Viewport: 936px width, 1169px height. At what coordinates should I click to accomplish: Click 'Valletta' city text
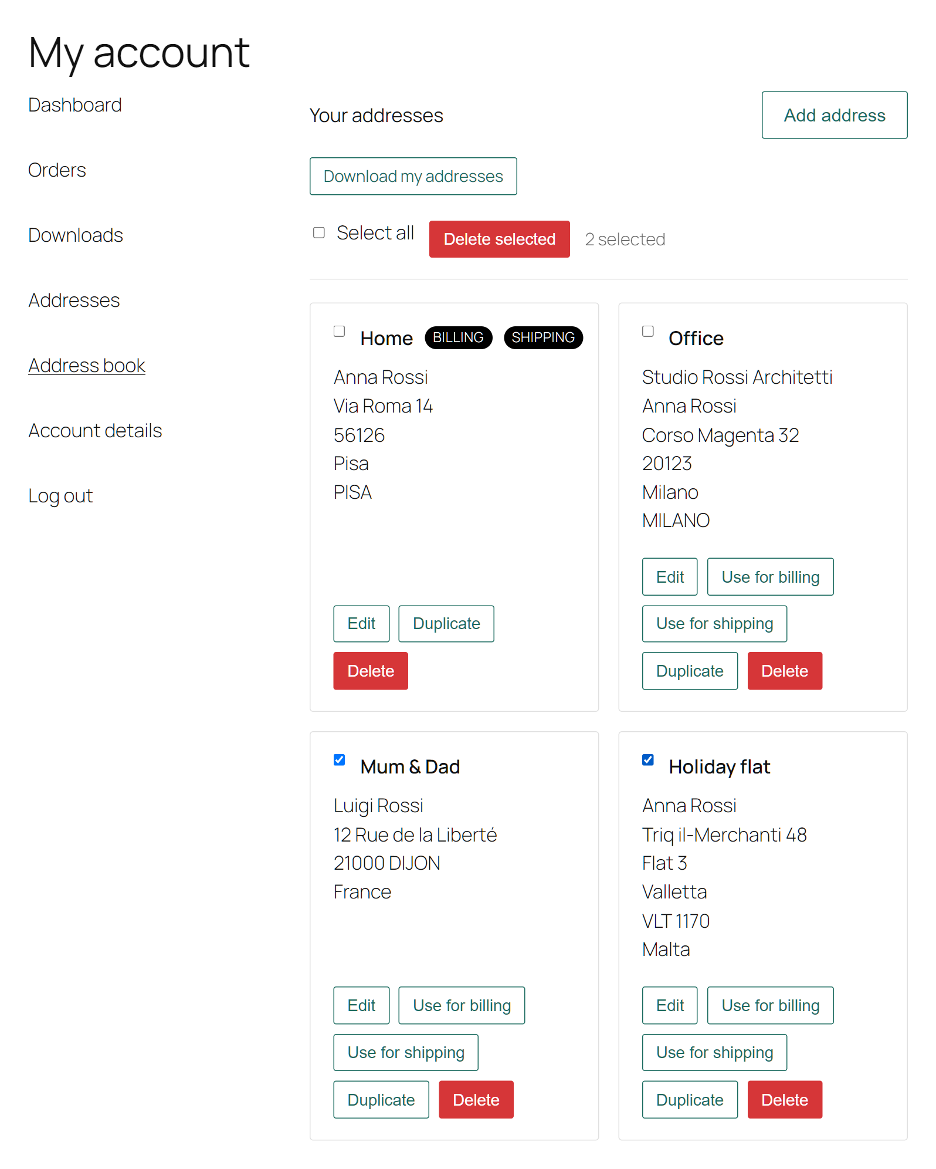coord(674,892)
